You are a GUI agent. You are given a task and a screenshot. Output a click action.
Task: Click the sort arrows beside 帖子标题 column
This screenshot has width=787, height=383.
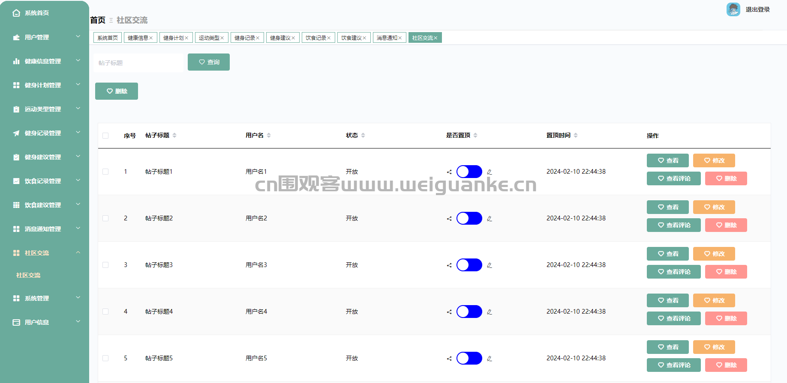(174, 135)
